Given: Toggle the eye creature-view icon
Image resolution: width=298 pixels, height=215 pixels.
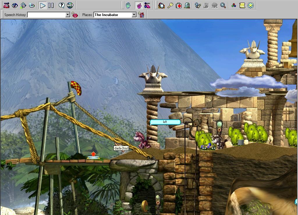Looking at the screenshot, I should (15, 5).
